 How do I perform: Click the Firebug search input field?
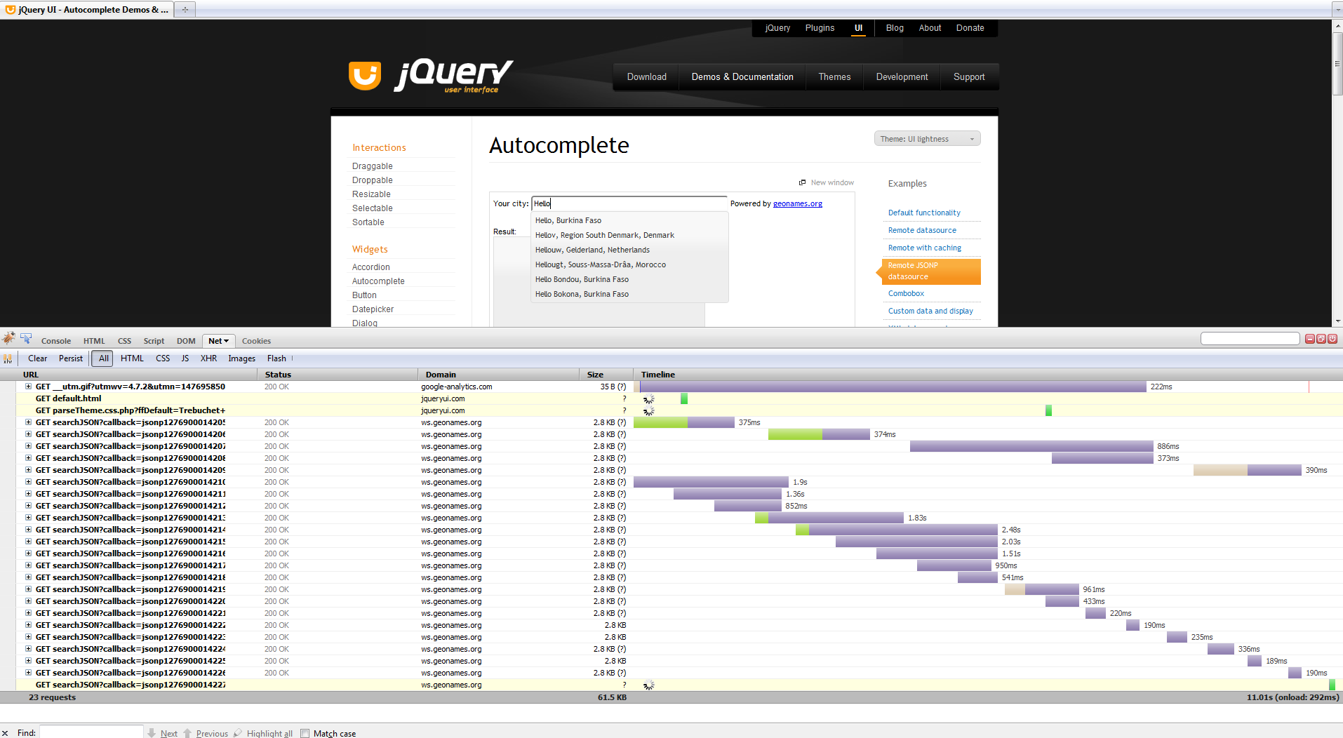(x=1249, y=339)
